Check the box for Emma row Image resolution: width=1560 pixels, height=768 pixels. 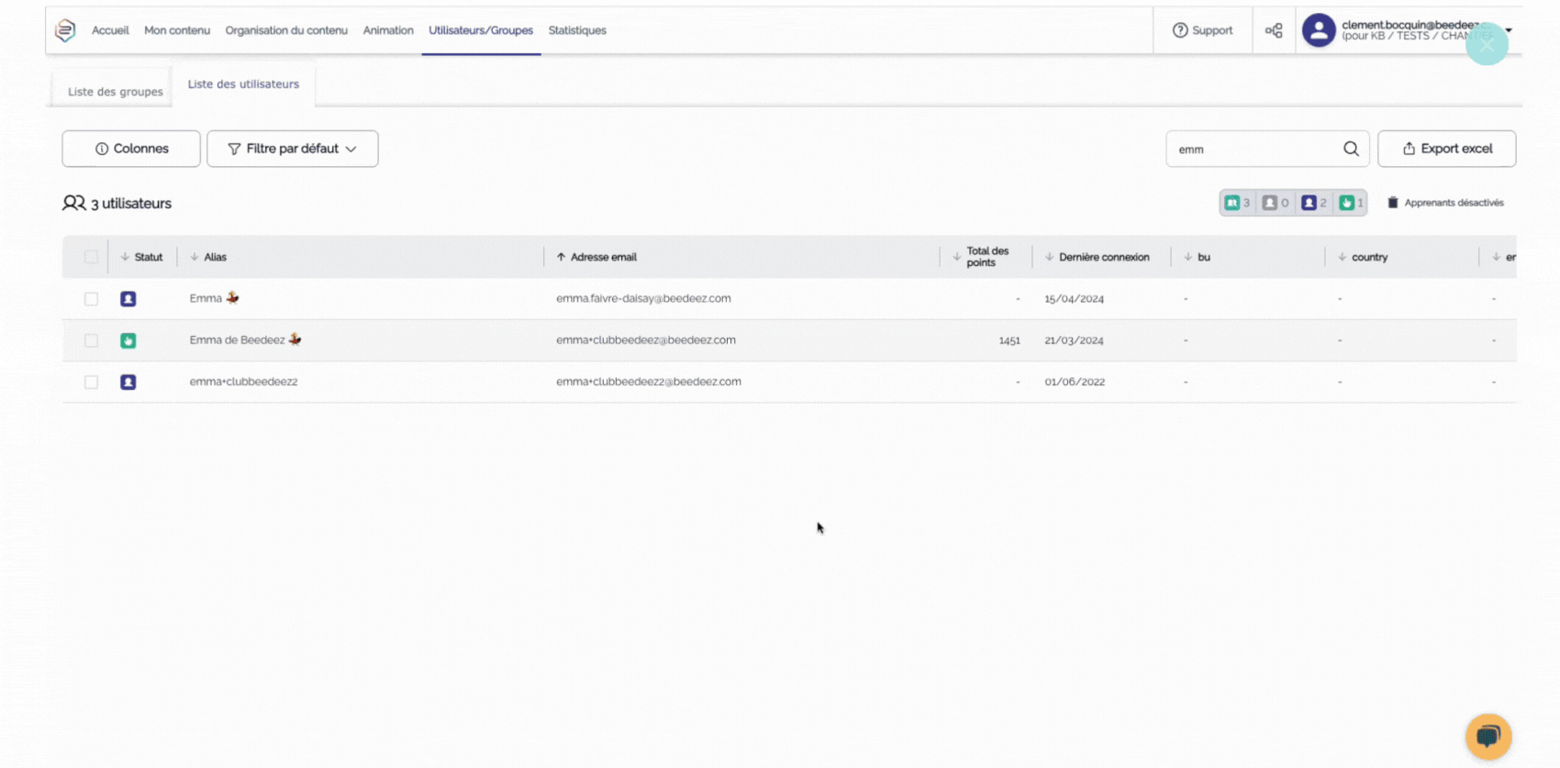click(91, 299)
